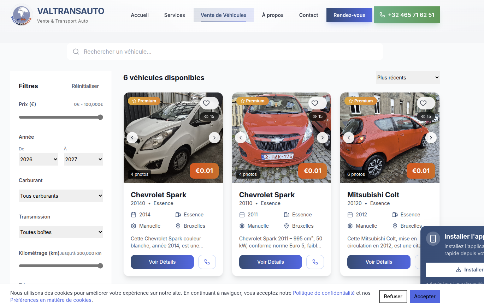Click the VALTRANSAUTO brand name
The width and height of the screenshot is (484, 305).
pyautogui.click(x=71, y=11)
